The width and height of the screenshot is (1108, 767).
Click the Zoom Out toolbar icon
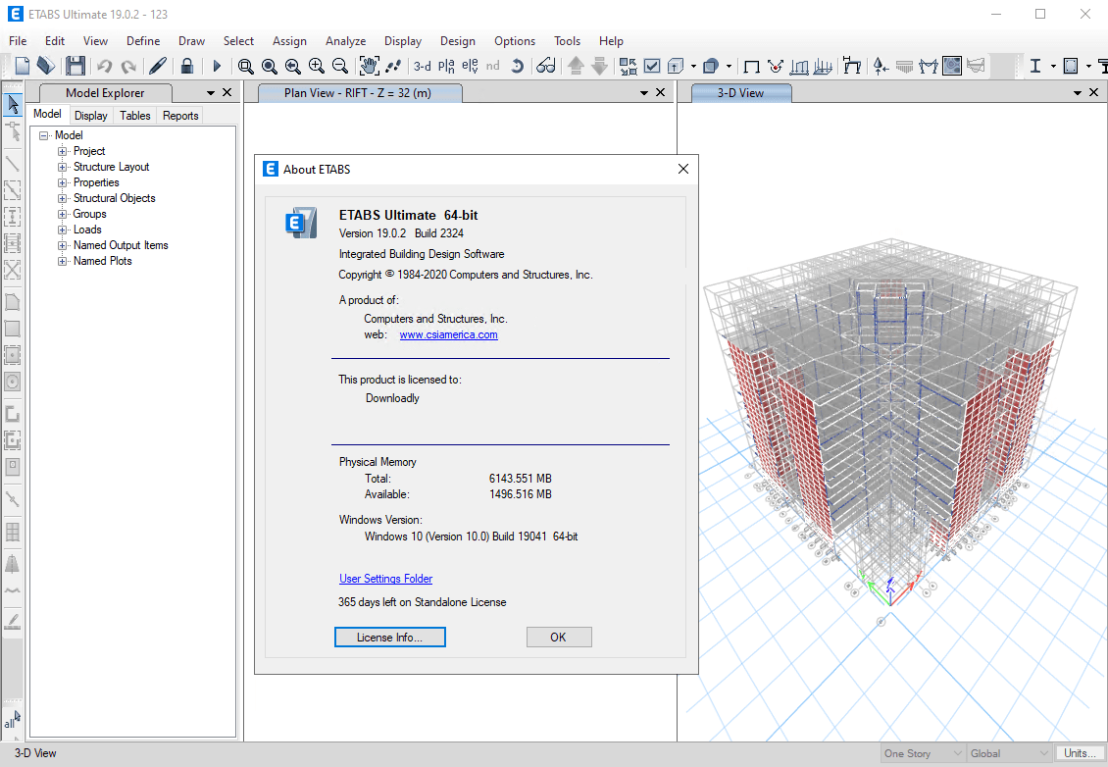click(338, 68)
